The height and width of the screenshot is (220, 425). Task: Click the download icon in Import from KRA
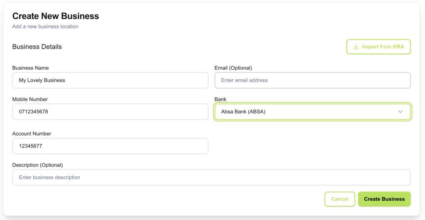356,47
